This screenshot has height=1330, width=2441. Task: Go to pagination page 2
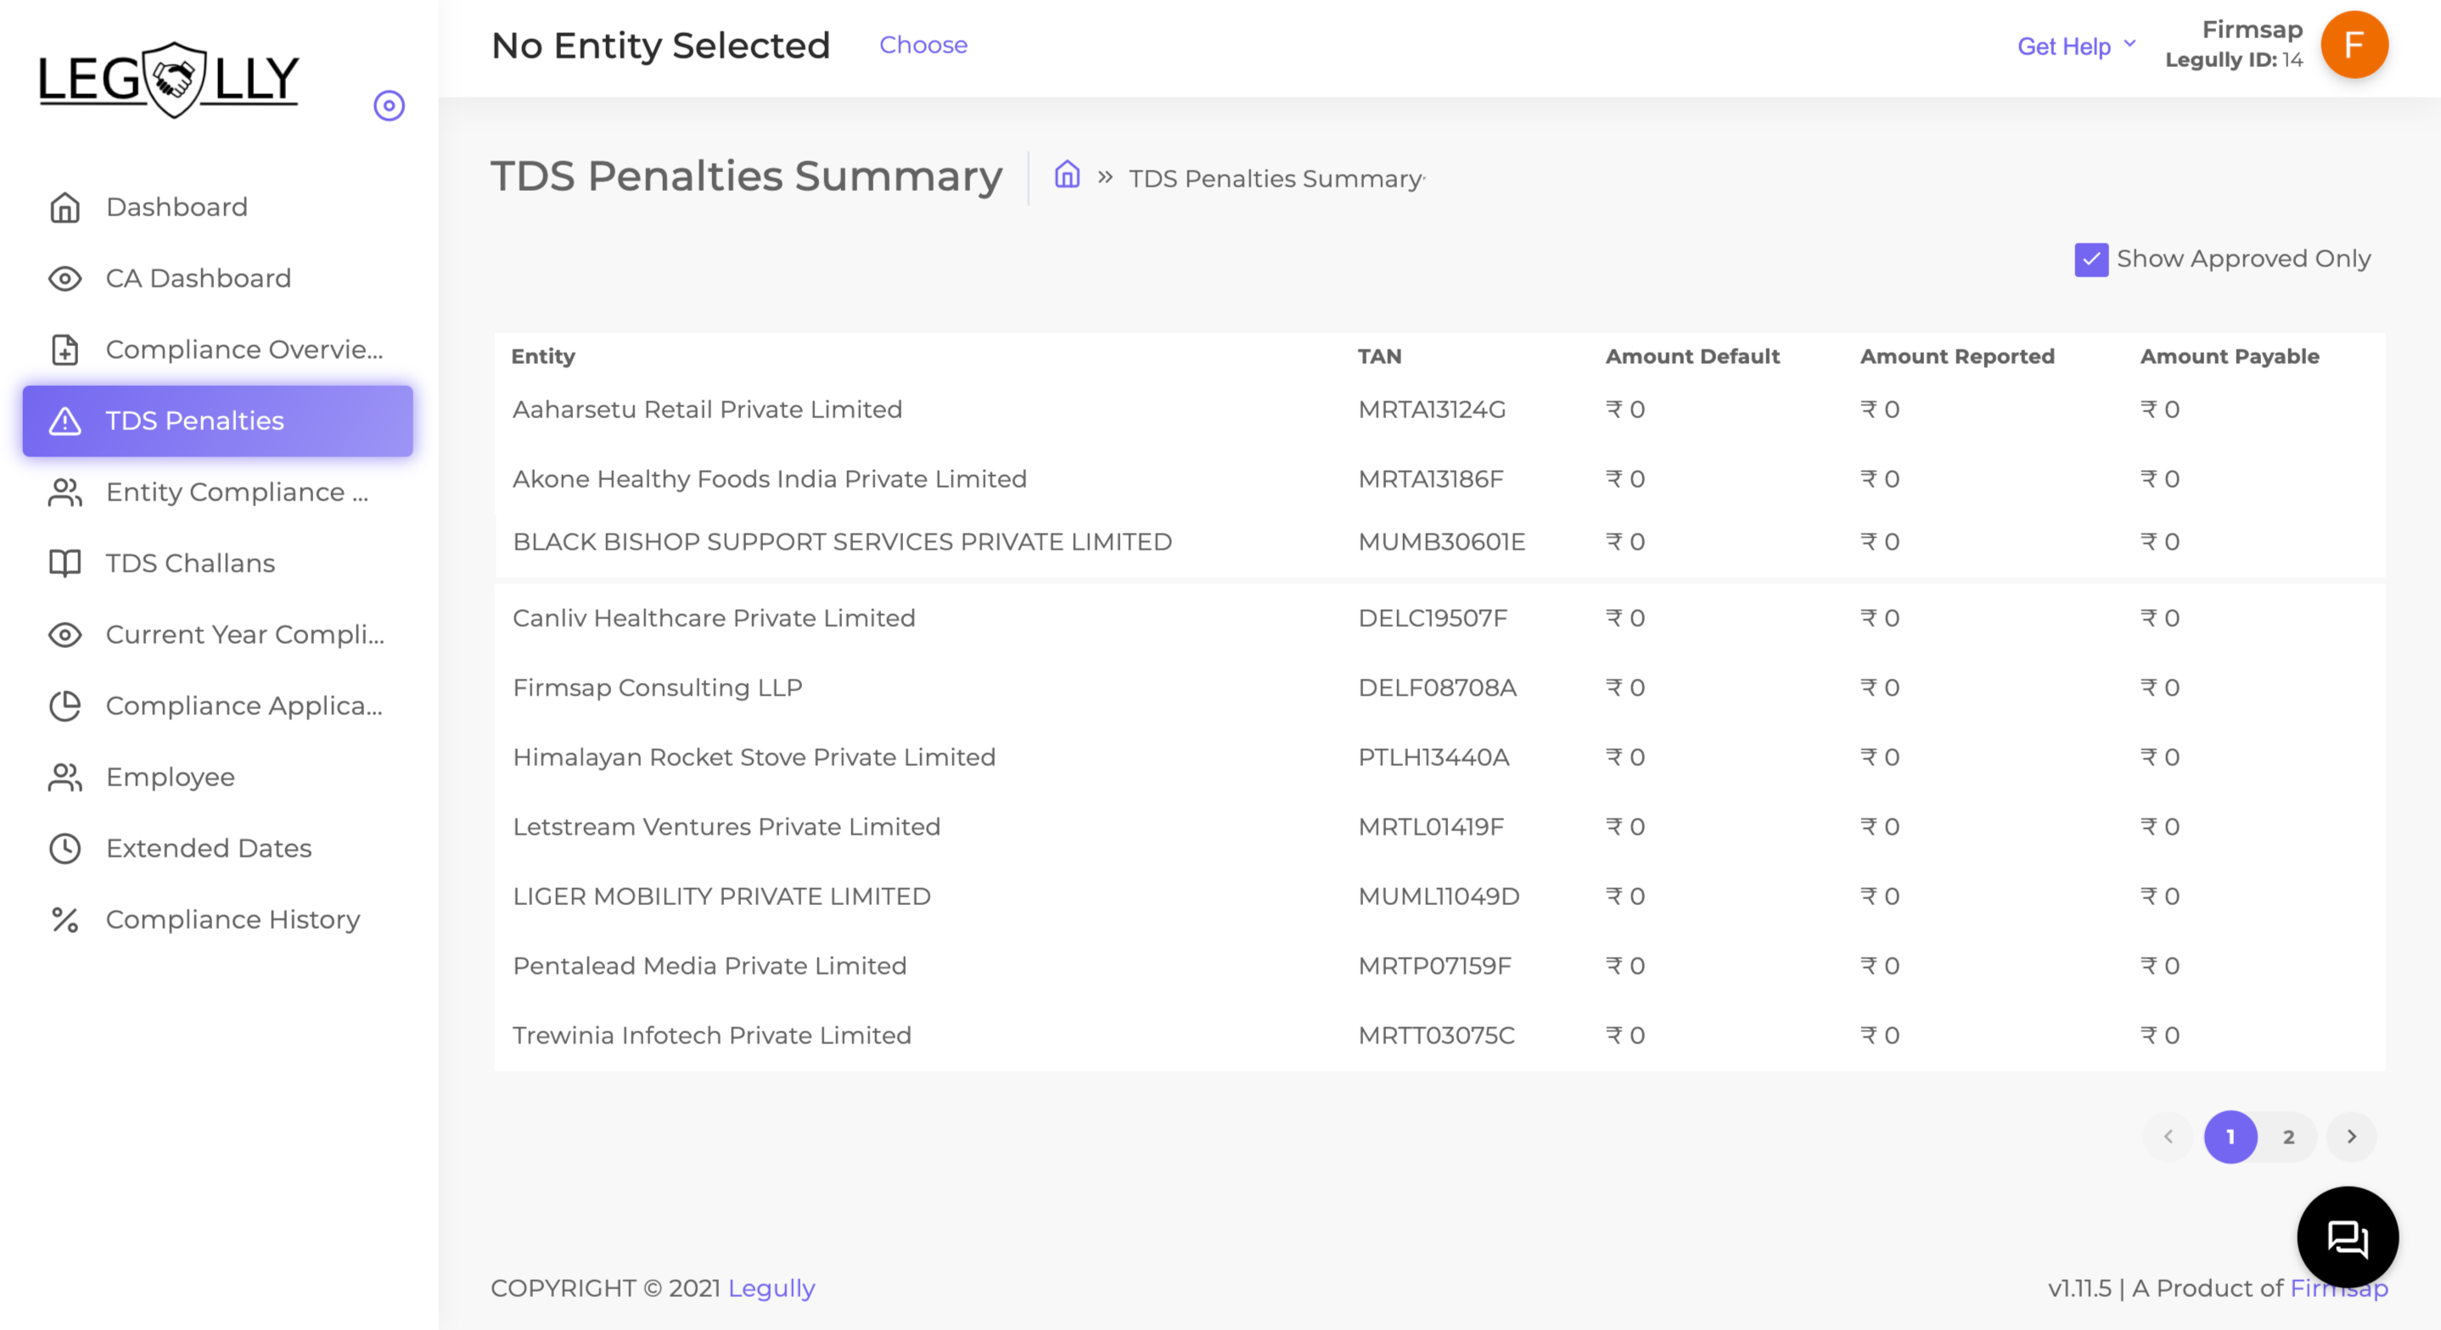(2288, 1137)
